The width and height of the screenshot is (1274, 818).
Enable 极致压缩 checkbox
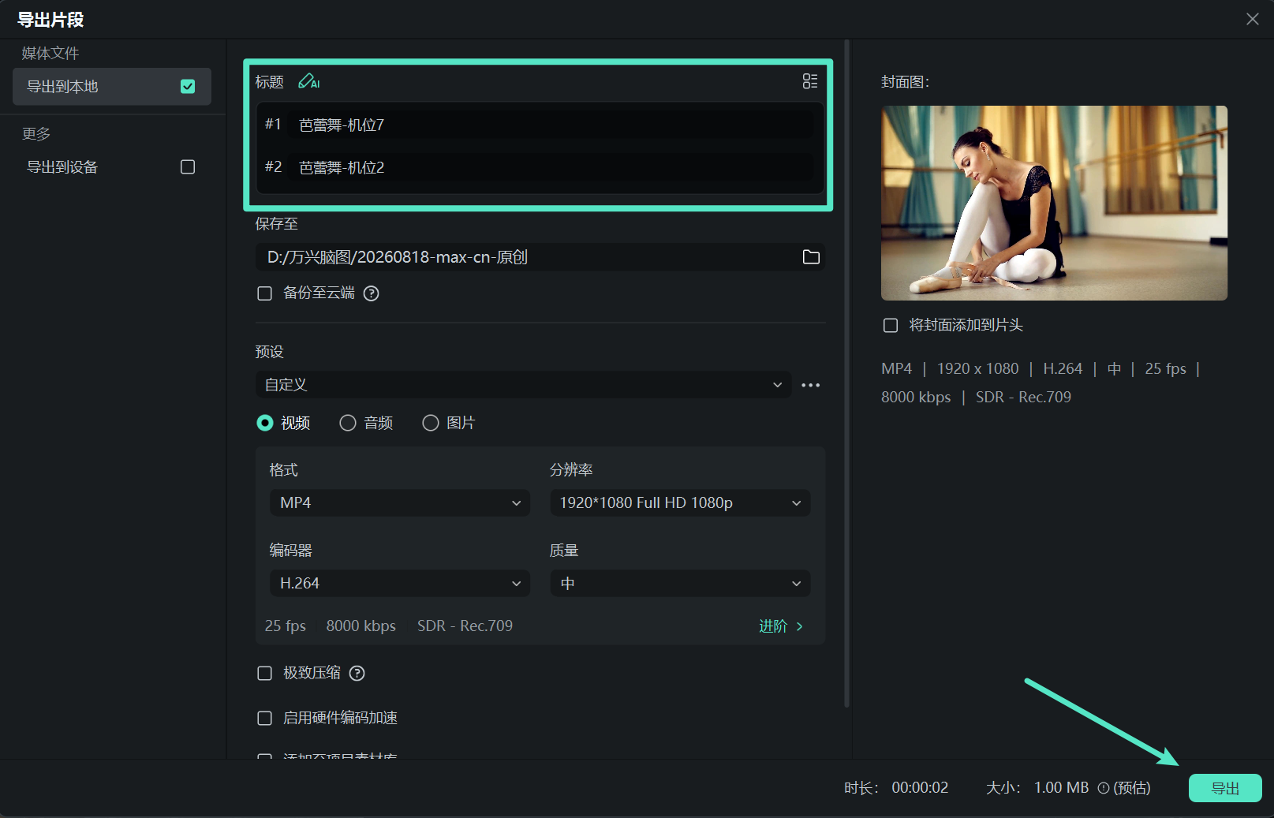(x=265, y=673)
